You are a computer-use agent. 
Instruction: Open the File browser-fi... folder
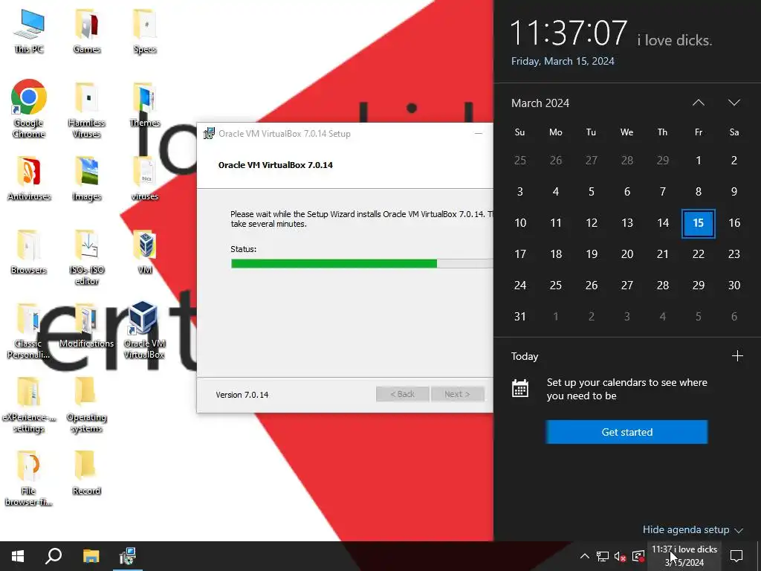(29, 478)
